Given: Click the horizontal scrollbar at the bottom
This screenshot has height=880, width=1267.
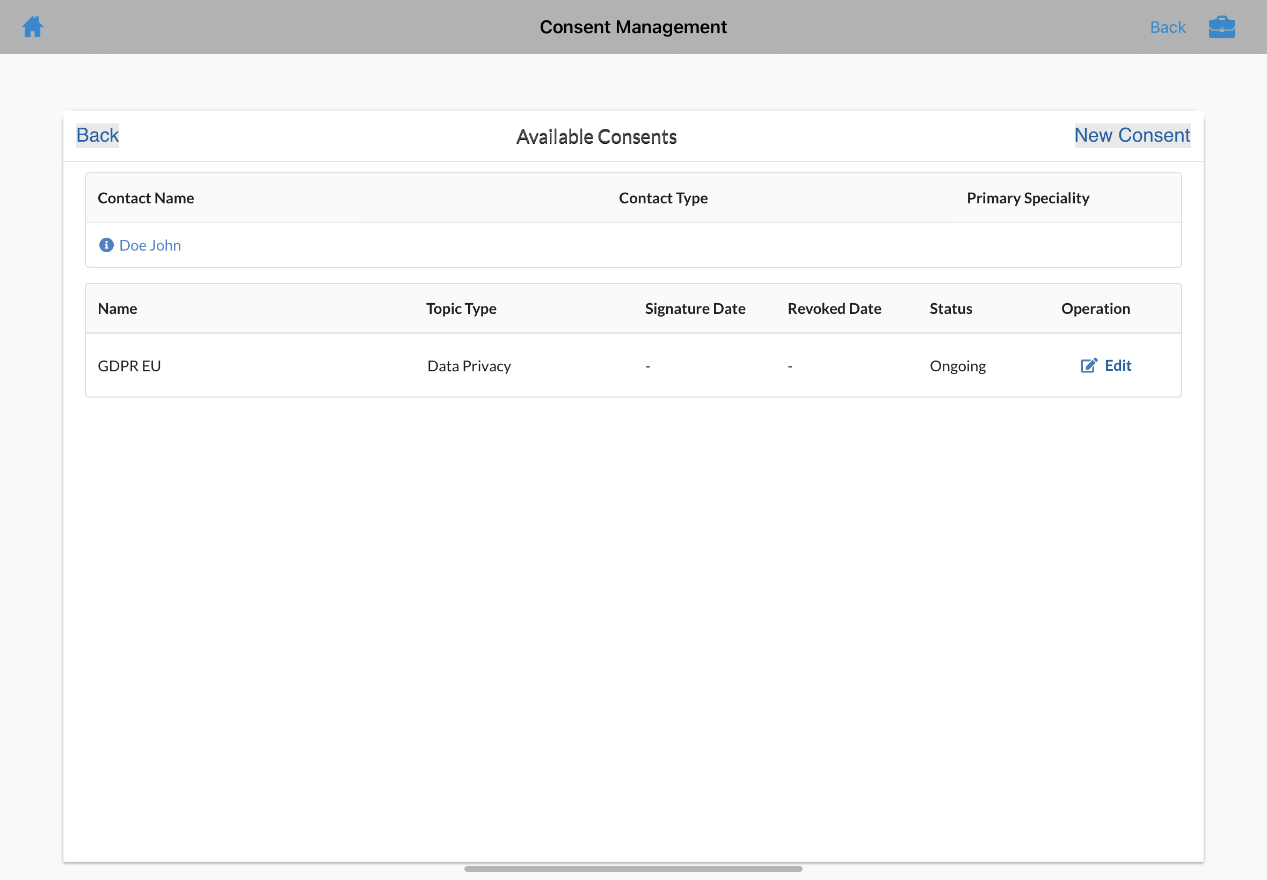Looking at the screenshot, I should (x=632, y=869).
